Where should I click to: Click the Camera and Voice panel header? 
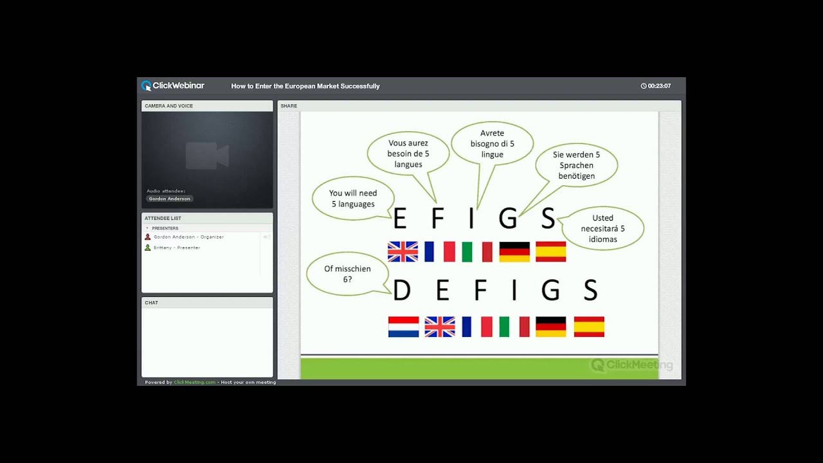click(207, 105)
